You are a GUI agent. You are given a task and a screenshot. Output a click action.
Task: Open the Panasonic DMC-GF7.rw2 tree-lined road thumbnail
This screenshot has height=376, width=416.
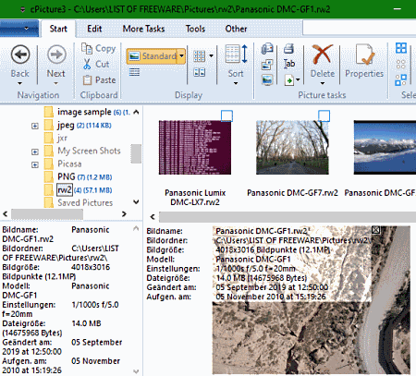point(292,148)
